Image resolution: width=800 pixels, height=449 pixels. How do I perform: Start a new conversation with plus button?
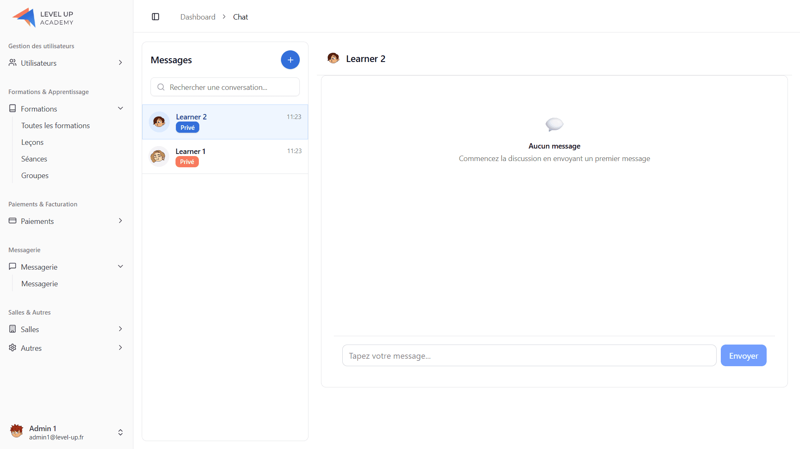[x=290, y=60]
